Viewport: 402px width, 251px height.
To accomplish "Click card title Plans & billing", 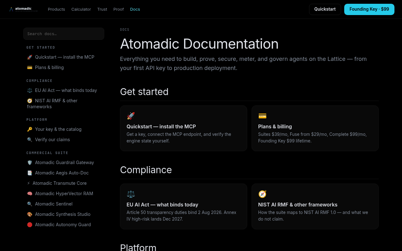I will point(275,126).
